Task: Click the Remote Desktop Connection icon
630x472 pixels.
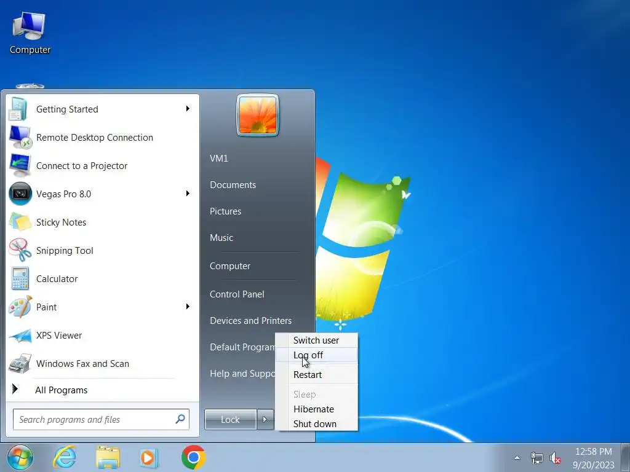Action: click(20, 137)
